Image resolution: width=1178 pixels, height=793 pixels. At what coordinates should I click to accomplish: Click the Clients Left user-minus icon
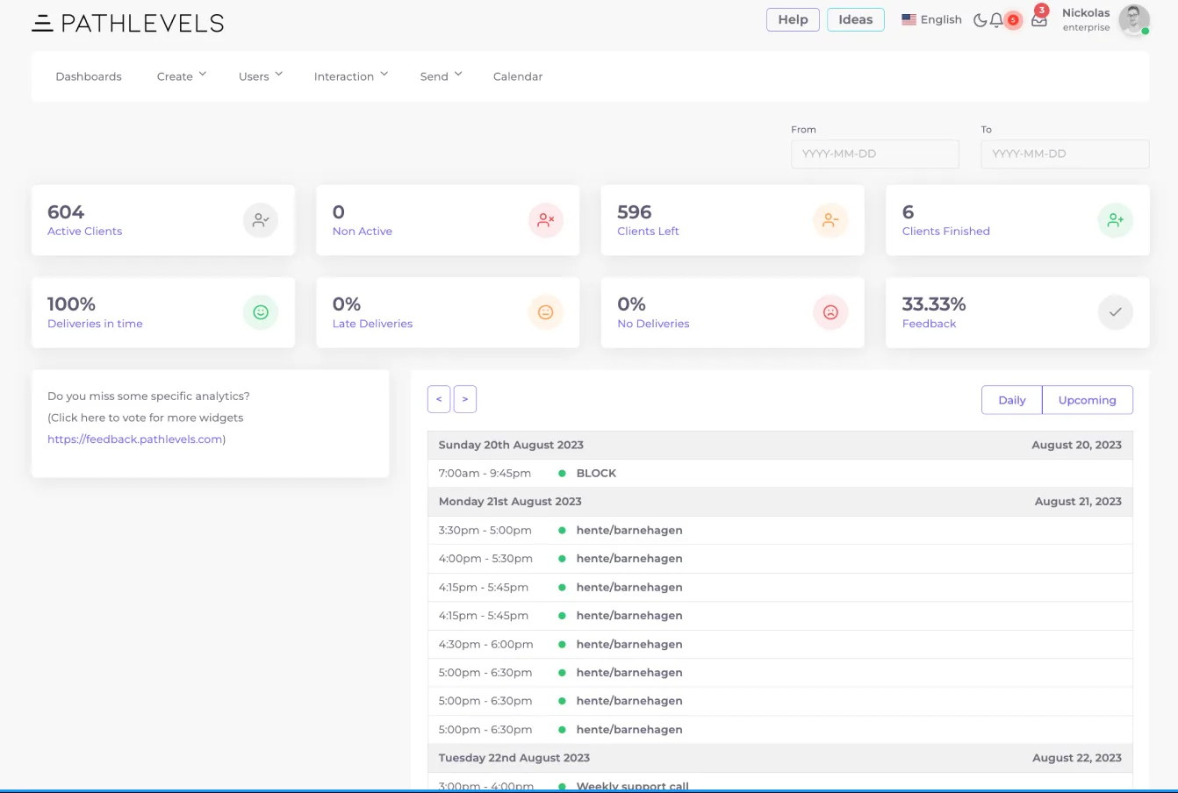[x=830, y=220]
